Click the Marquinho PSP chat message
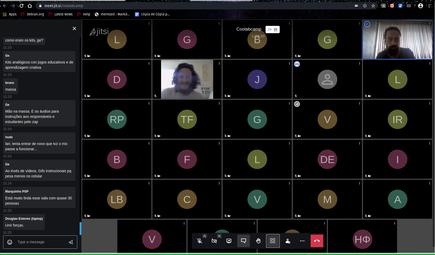Screen dimensions: 435x255 tap(39, 197)
